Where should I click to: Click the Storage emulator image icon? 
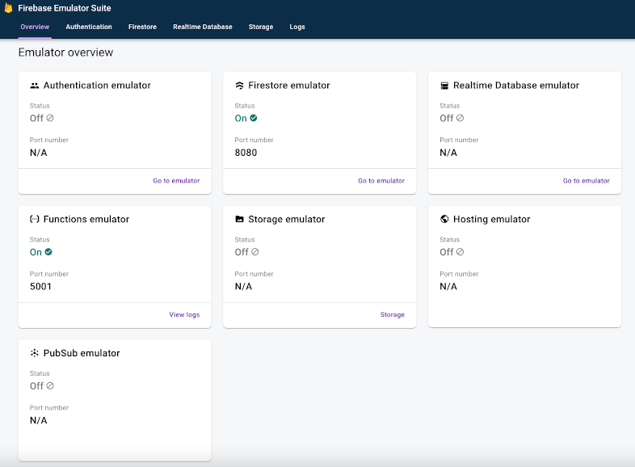(x=239, y=219)
